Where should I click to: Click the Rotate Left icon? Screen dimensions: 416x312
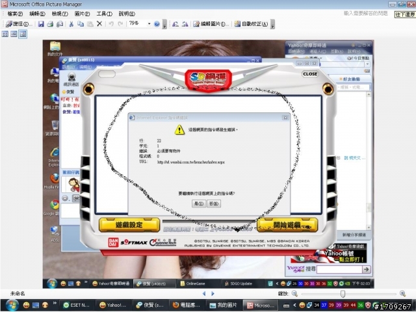(x=175, y=24)
